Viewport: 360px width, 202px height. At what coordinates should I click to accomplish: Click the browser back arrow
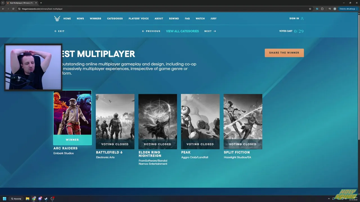pyautogui.click(x=3, y=9)
